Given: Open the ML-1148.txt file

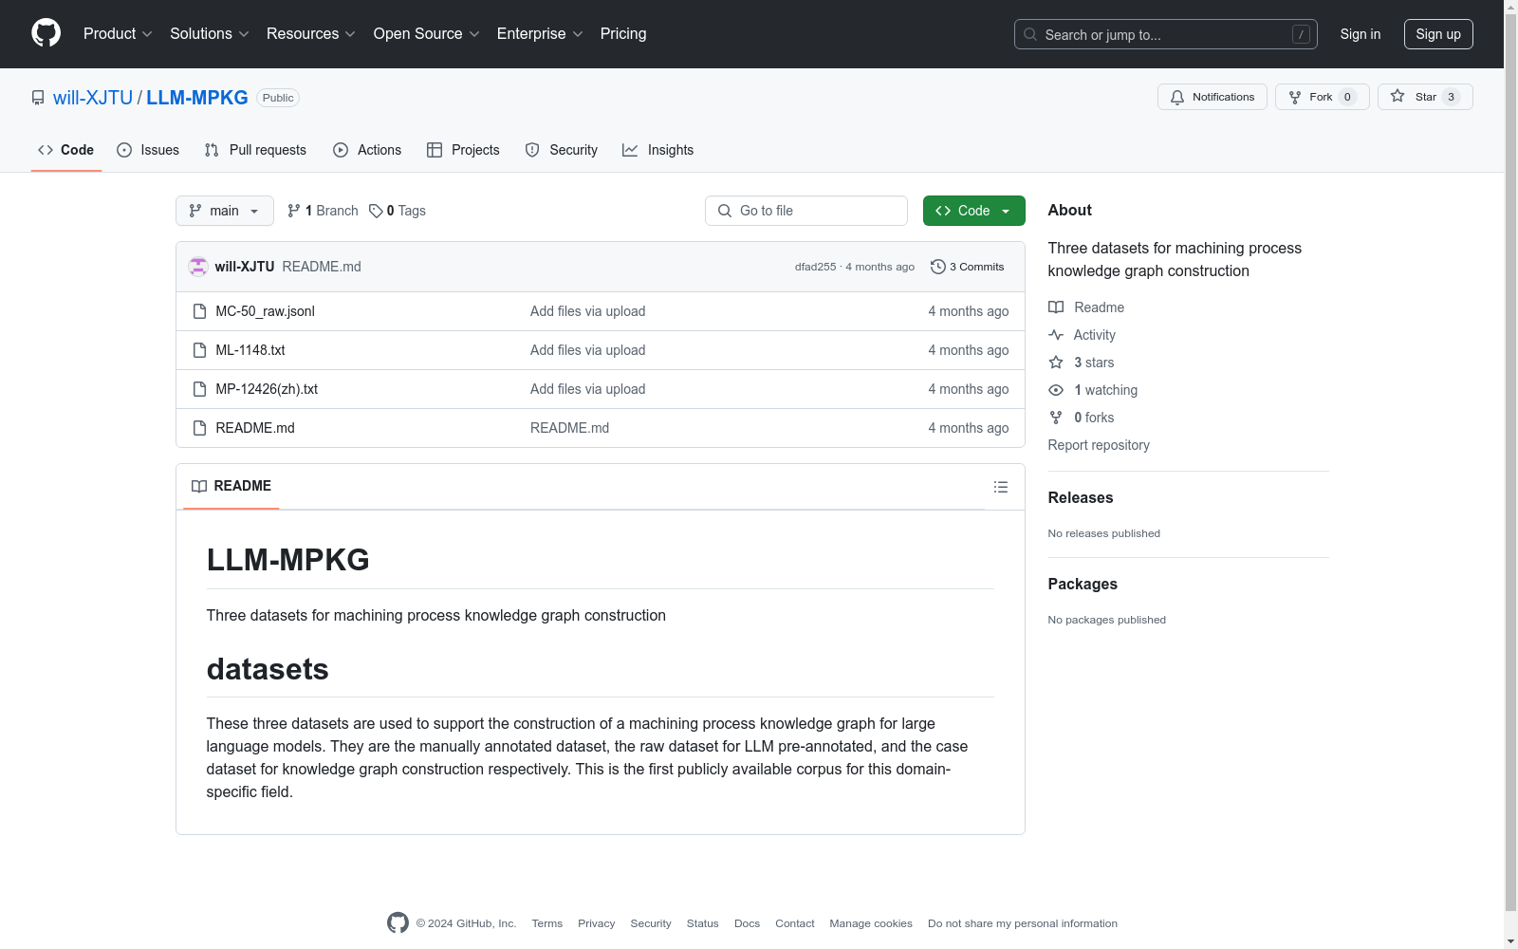Looking at the screenshot, I should [250, 350].
